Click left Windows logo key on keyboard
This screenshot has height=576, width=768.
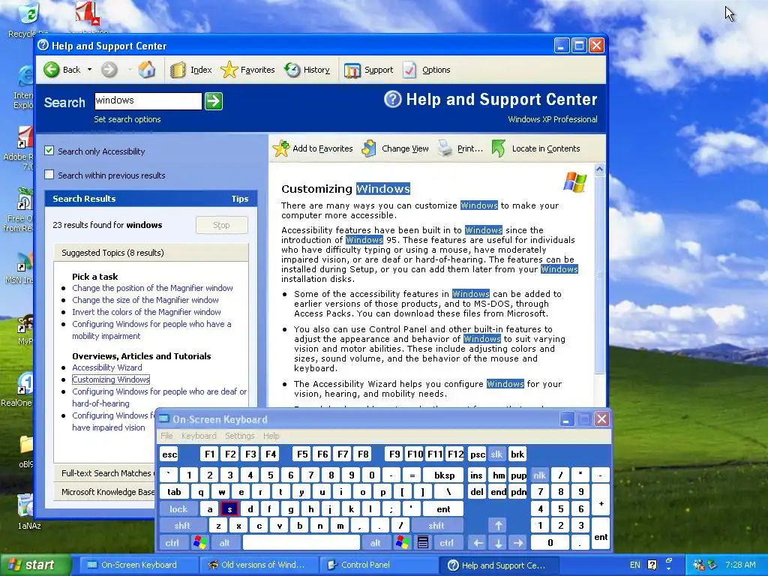click(199, 543)
